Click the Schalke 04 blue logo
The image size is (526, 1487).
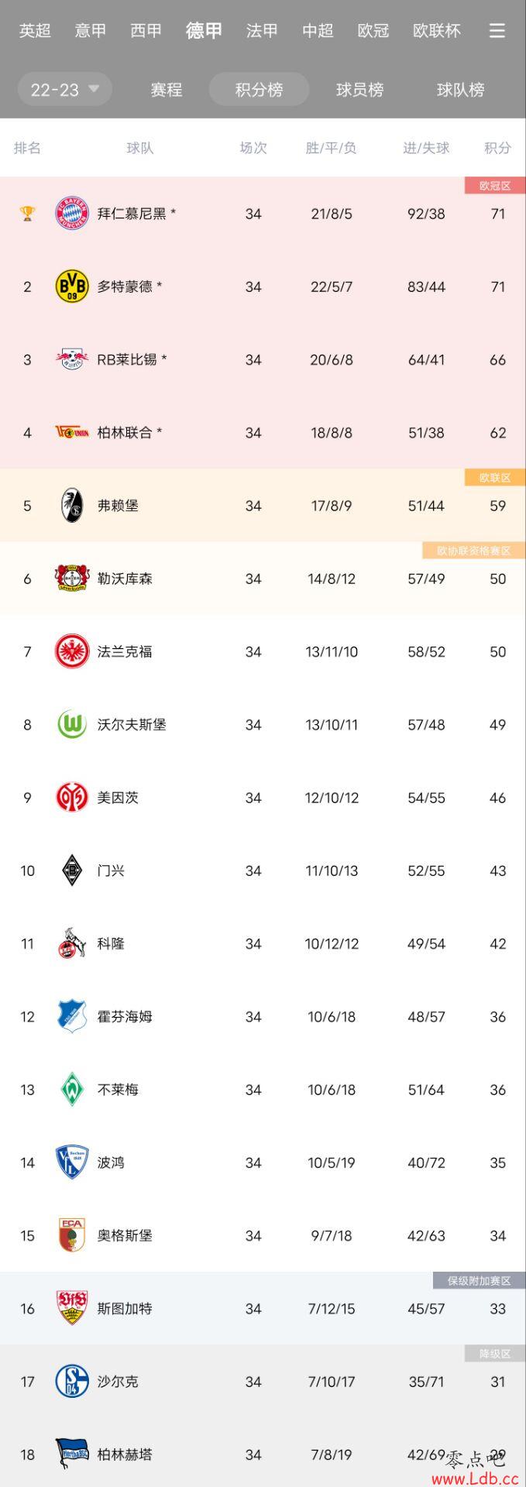pos(72,1382)
